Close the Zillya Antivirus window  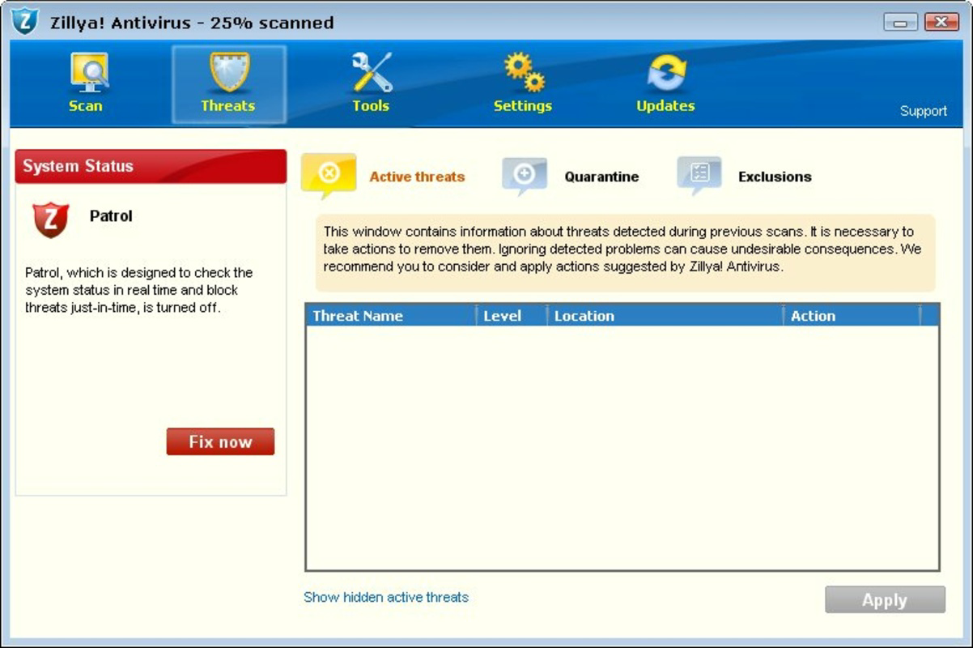(941, 22)
